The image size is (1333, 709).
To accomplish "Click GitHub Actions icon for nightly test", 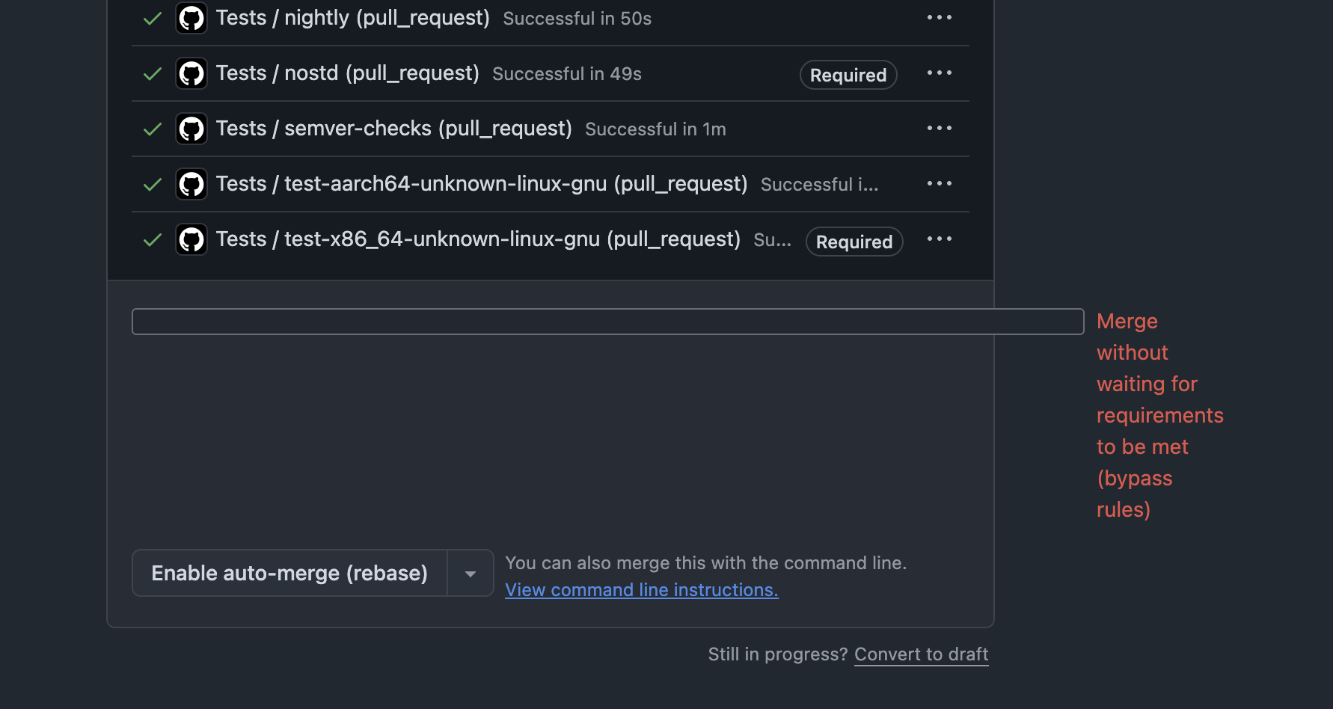I will point(191,18).
